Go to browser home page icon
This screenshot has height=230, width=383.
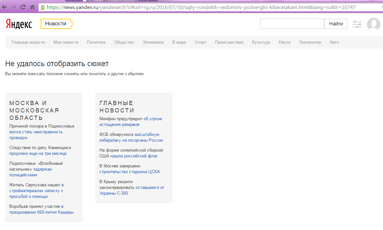pos(32,7)
